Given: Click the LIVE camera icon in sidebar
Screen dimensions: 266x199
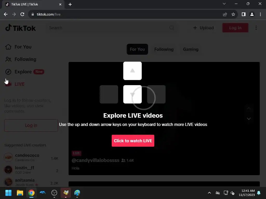Looking at the screenshot, I should [x=8, y=84].
